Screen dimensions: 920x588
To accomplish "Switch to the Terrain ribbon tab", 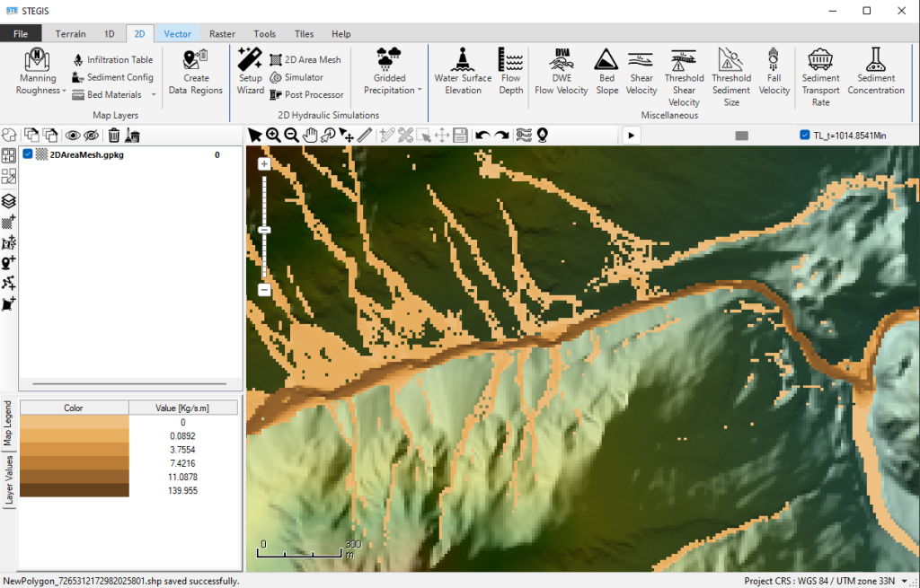I will (70, 34).
